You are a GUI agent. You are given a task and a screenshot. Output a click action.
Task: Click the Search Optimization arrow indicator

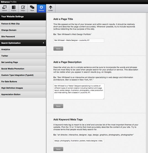[x=43, y=43]
